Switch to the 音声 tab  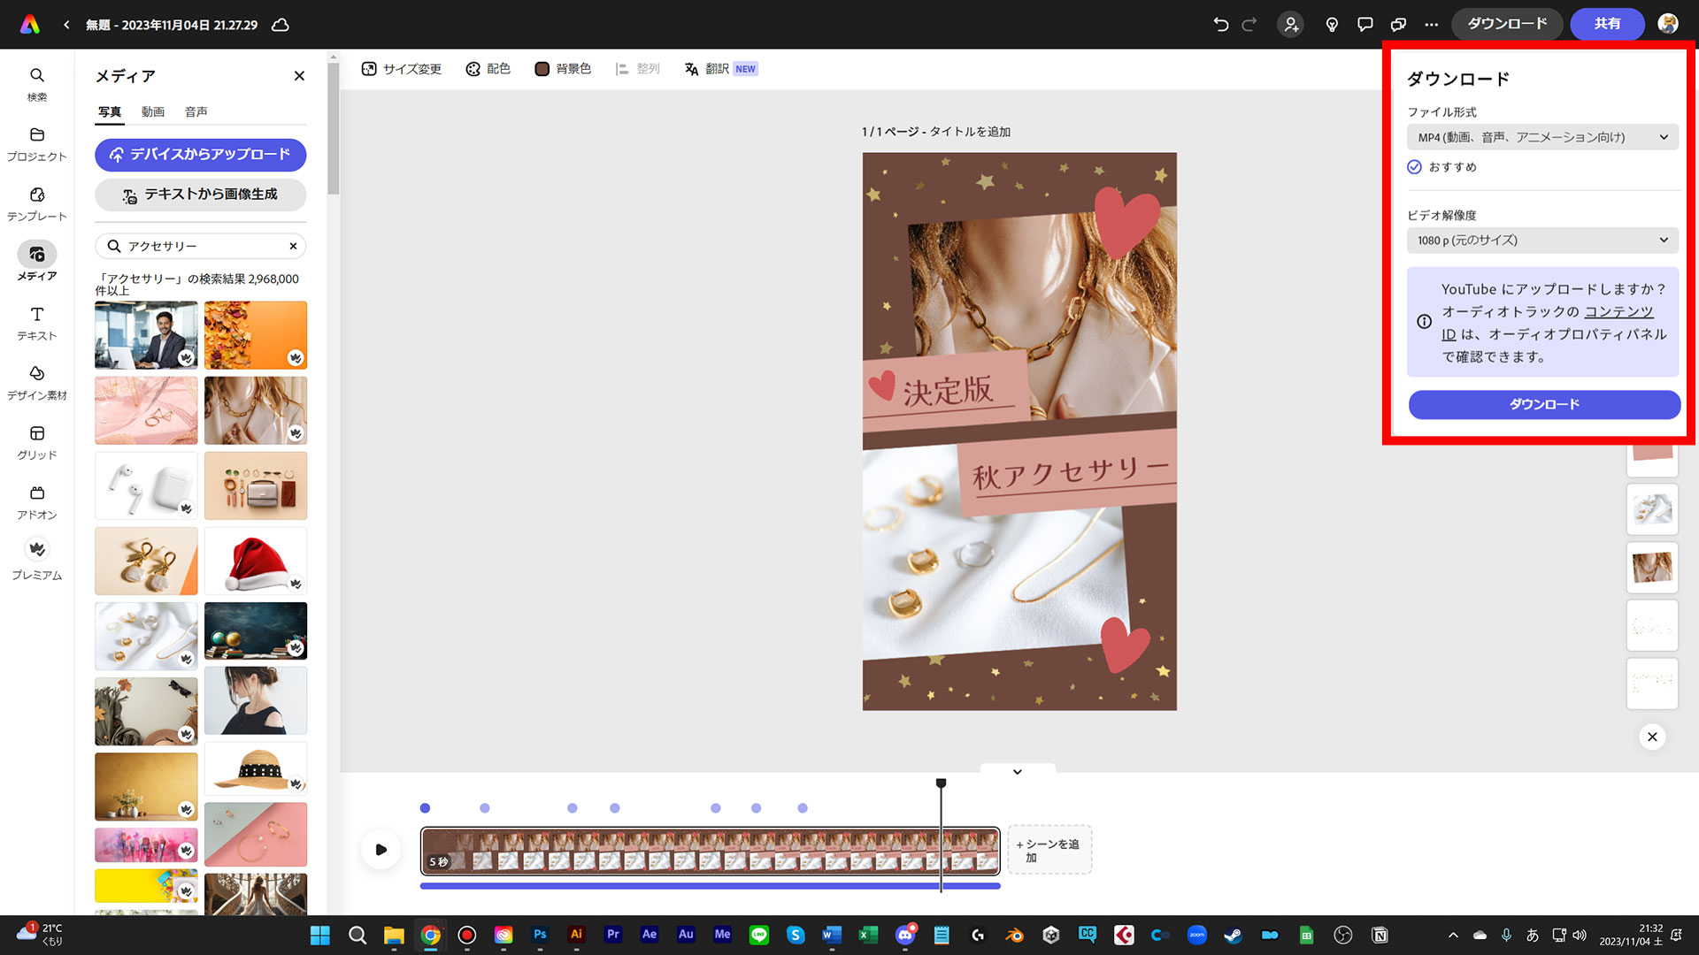click(196, 111)
